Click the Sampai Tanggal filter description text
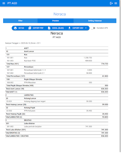The image size is (121, 162). 23,43
